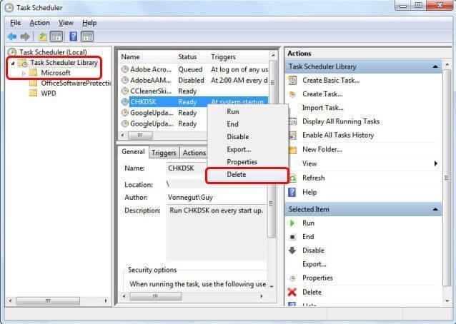Click the Actions pane vertical scrollbar thumb
456x324 pixels.
click(x=447, y=178)
